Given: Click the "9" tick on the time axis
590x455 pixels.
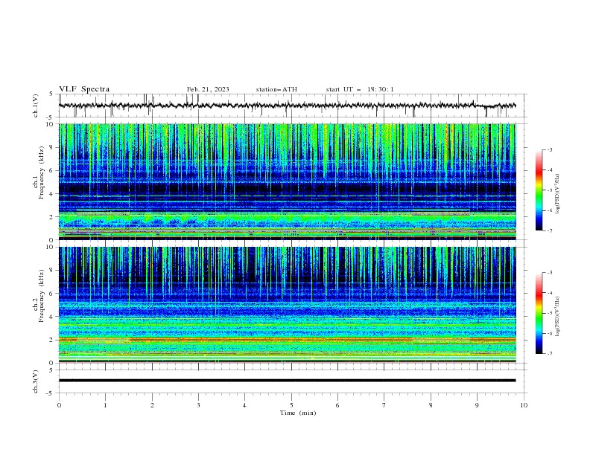Looking at the screenshot, I should tap(477, 405).
